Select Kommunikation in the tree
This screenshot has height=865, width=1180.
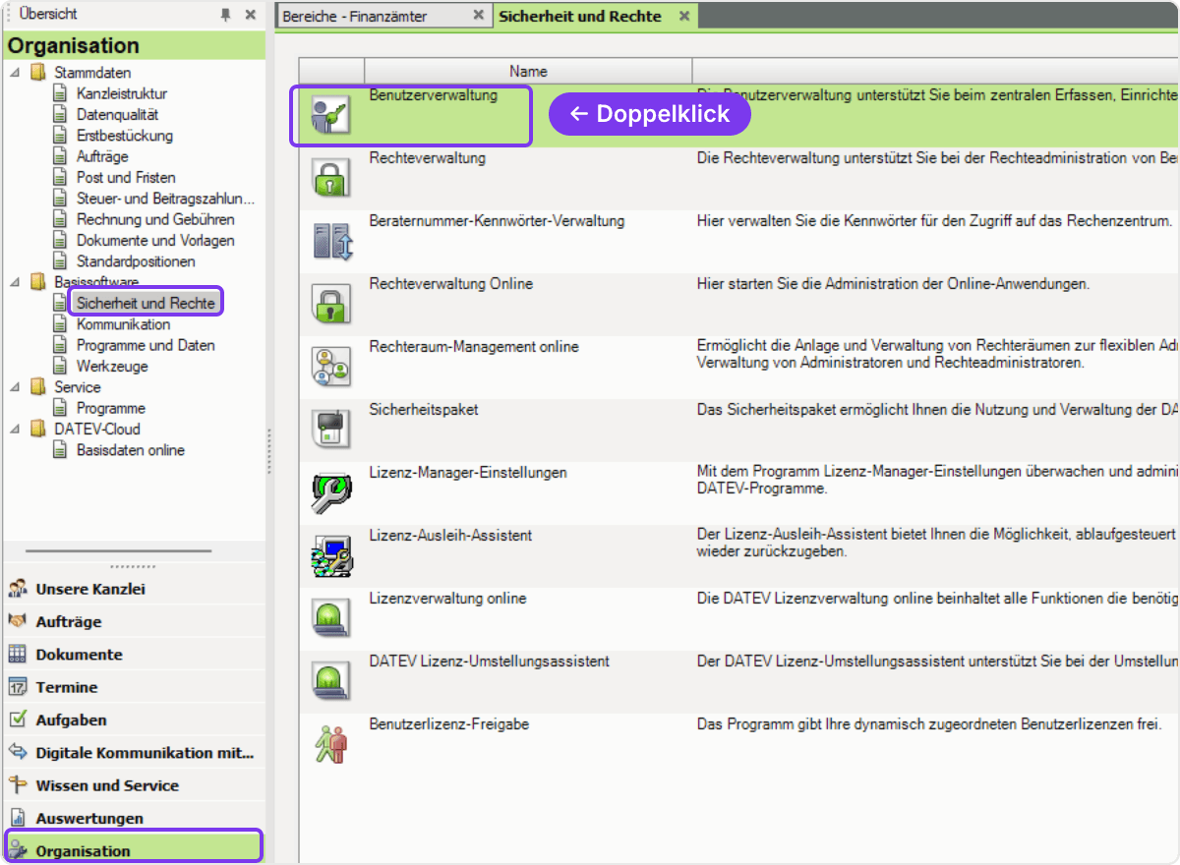tap(123, 324)
